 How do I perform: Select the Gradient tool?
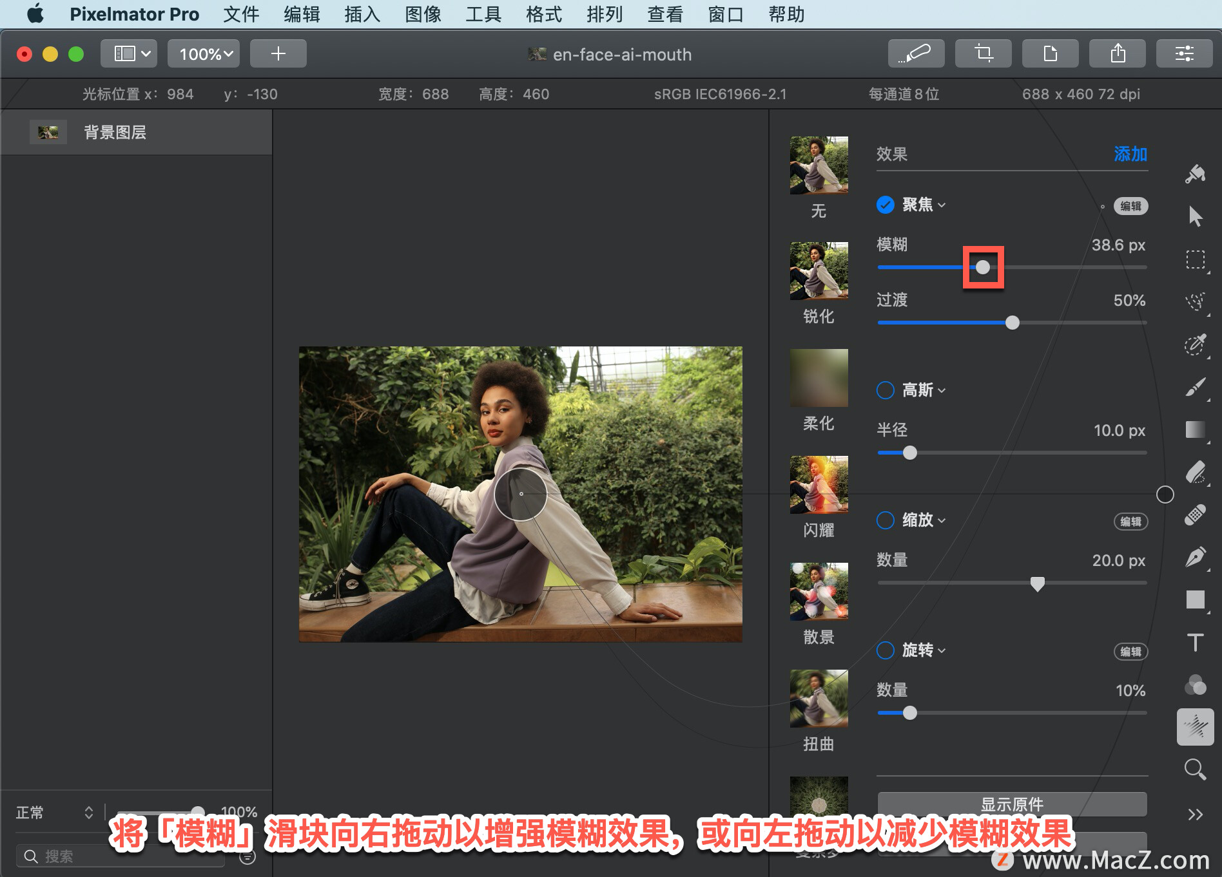click(1196, 429)
